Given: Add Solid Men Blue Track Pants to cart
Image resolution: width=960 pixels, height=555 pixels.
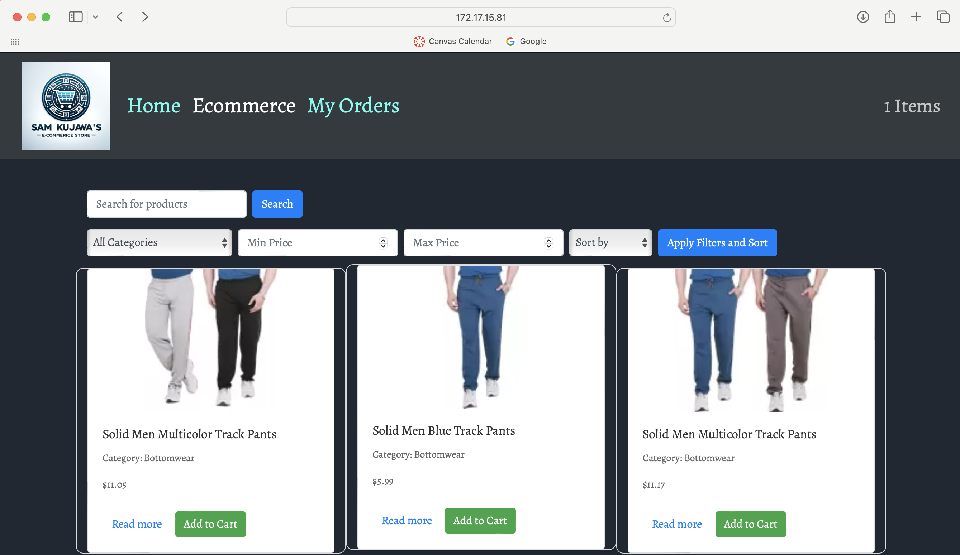Looking at the screenshot, I should [x=480, y=520].
